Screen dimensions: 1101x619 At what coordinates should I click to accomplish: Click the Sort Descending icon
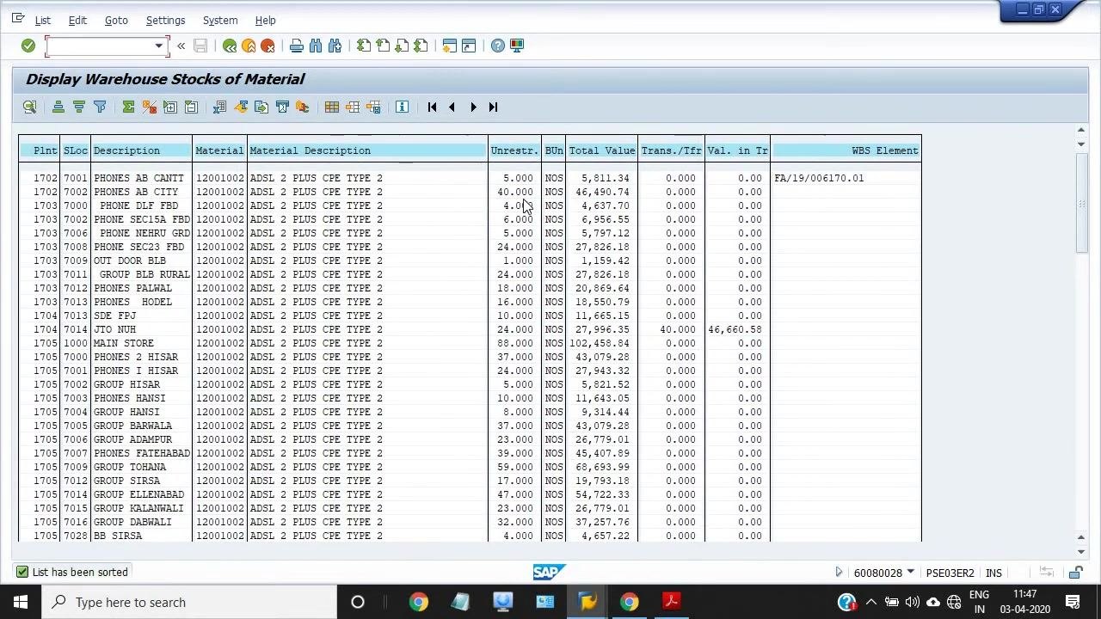tap(79, 107)
